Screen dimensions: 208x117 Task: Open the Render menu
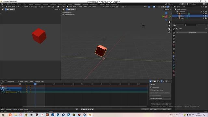pyautogui.click(x=13, y=4)
